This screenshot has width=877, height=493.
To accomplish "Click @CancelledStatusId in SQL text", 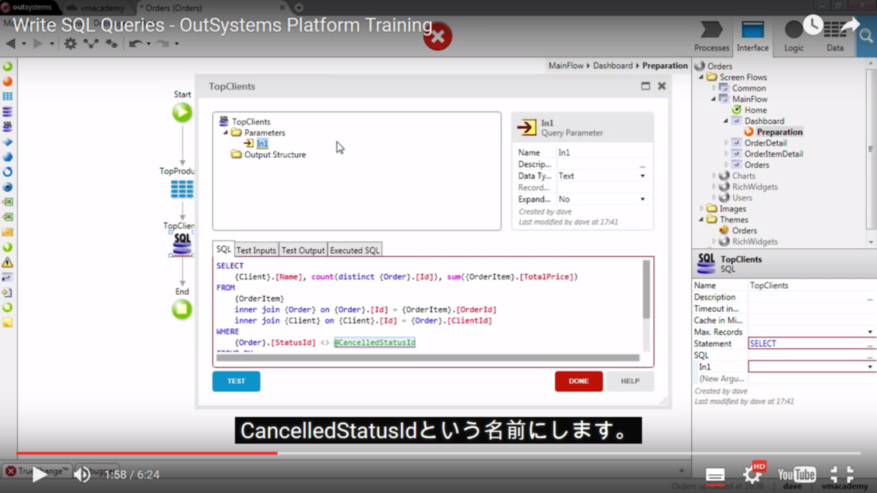I will point(374,343).
